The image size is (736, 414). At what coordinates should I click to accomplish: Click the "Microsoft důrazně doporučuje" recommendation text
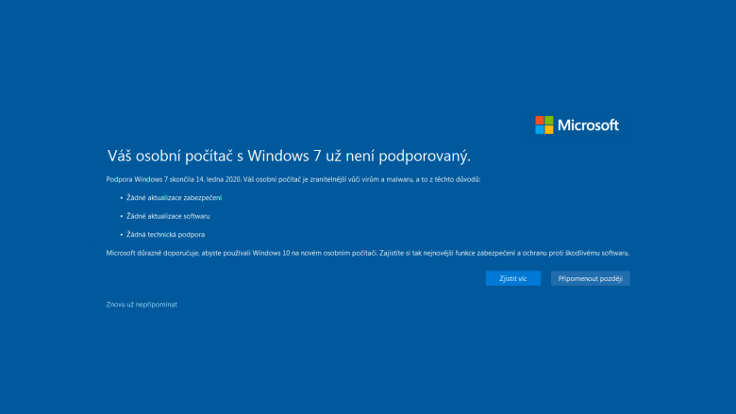click(x=367, y=253)
